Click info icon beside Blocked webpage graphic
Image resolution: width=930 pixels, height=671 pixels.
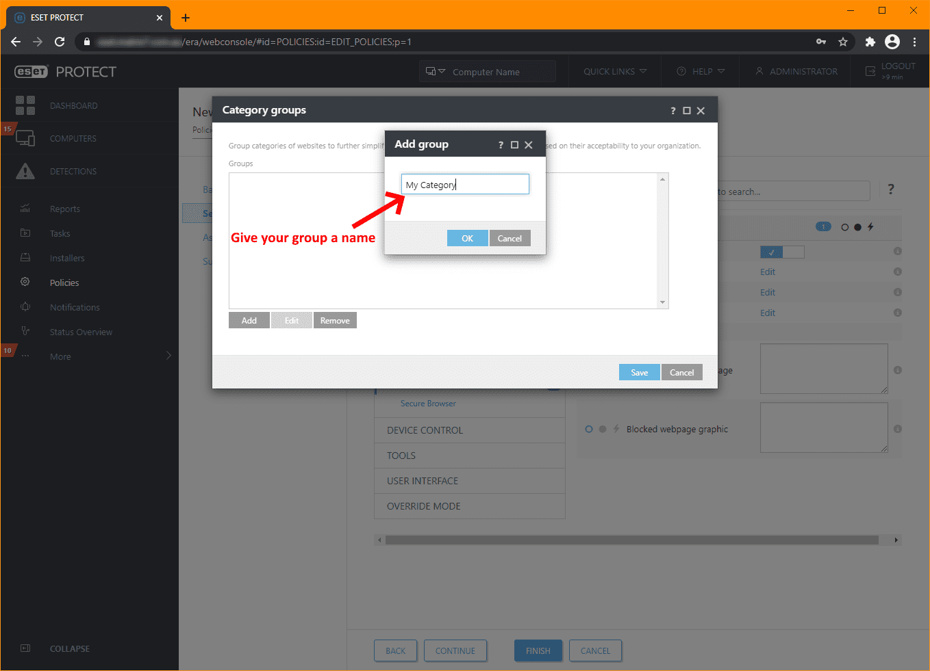[898, 429]
